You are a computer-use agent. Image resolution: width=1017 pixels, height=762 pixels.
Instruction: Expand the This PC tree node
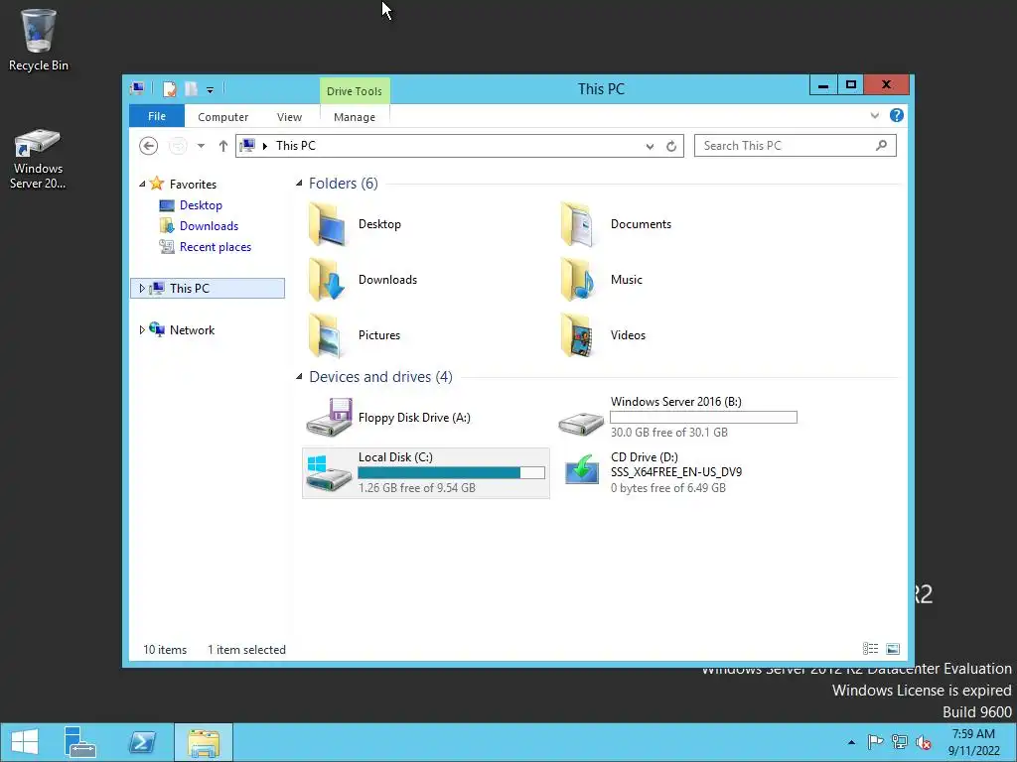[x=142, y=289]
